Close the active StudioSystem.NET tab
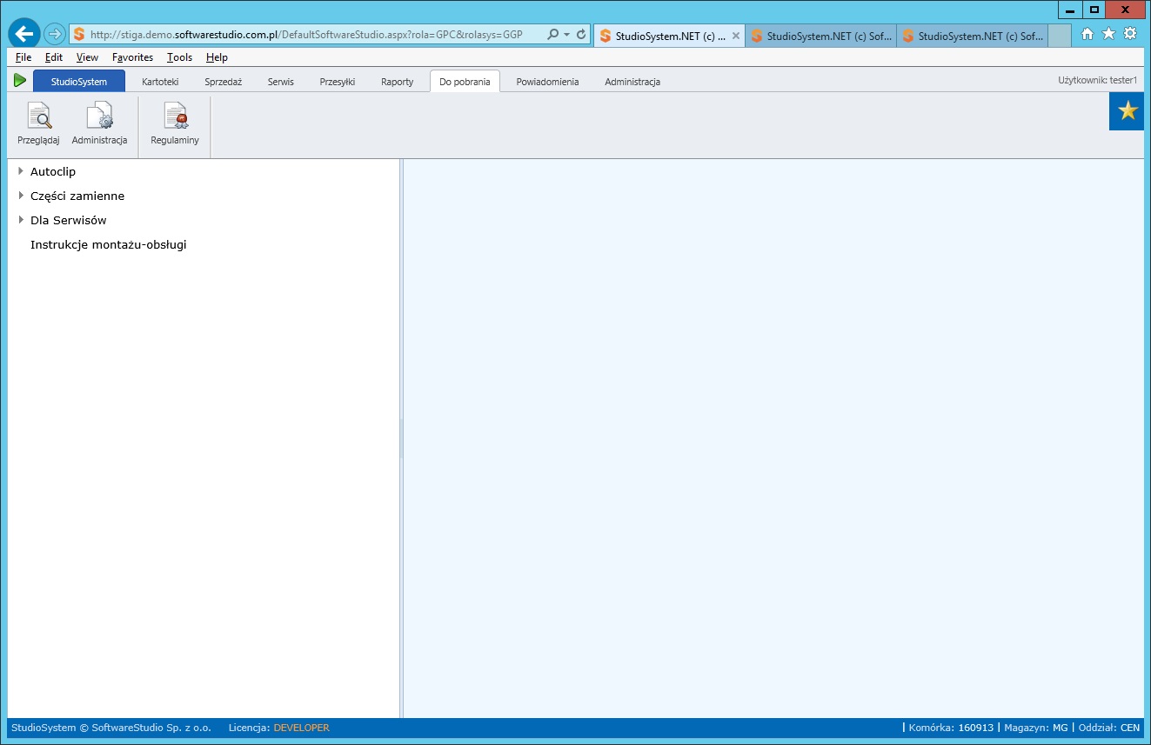This screenshot has width=1151, height=745. 736,37
